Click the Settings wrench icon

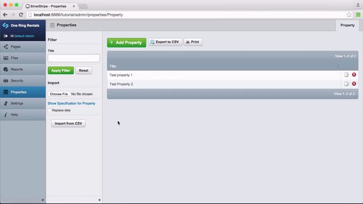pyautogui.click(x=6, y=103)
